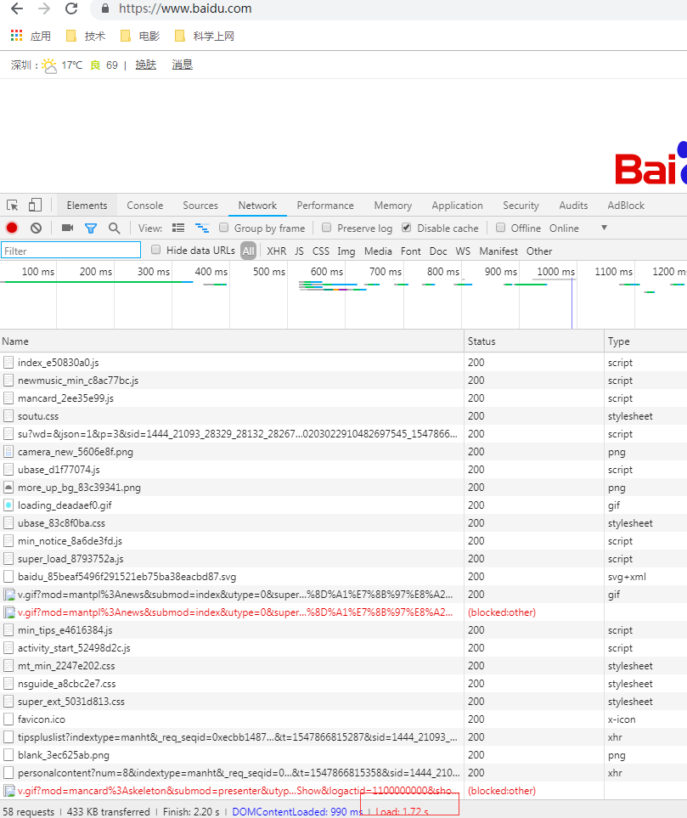Filter requests by WS
This screenshot has width=687, height=818.
coord(463,251)
